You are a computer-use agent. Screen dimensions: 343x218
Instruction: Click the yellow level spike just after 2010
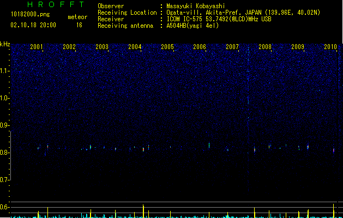click(334, 211)
